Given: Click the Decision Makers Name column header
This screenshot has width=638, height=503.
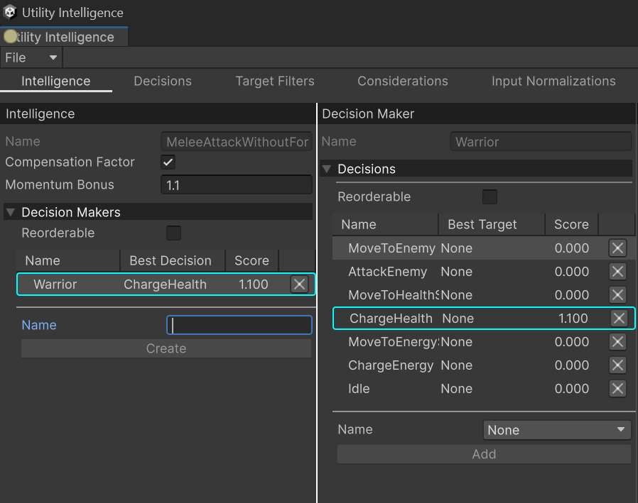Looking at the screenshot, I should 68,260.
